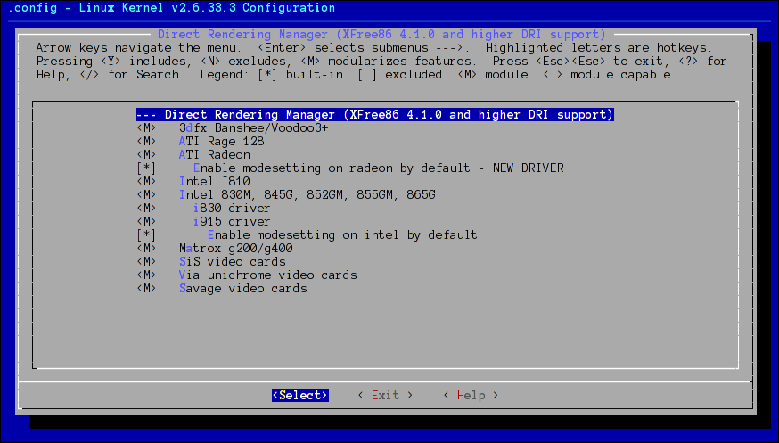
Task: Toggle the <M> marker for ATI Radeon
Action: tap(146, 155)
